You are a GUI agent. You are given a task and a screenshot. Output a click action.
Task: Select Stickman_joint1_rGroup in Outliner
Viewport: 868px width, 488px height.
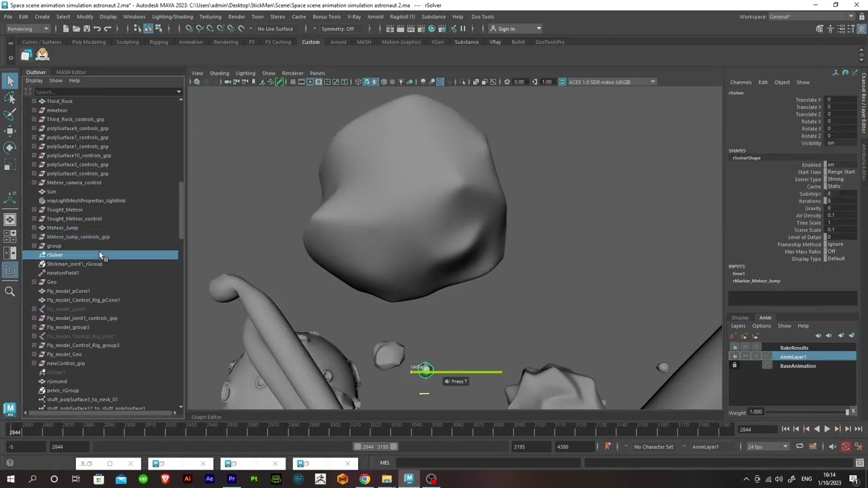pos(75,264)
